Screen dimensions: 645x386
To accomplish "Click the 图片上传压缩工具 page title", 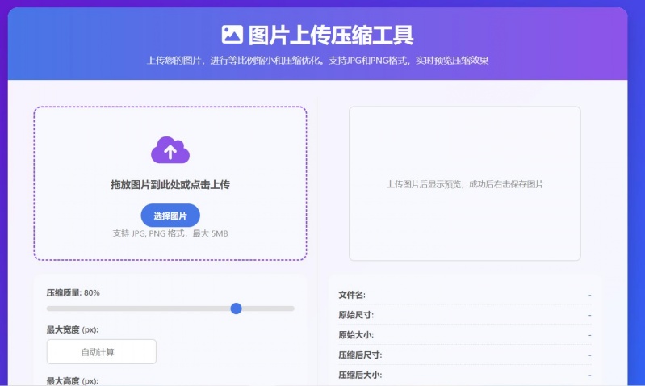I will click(331, 35).
